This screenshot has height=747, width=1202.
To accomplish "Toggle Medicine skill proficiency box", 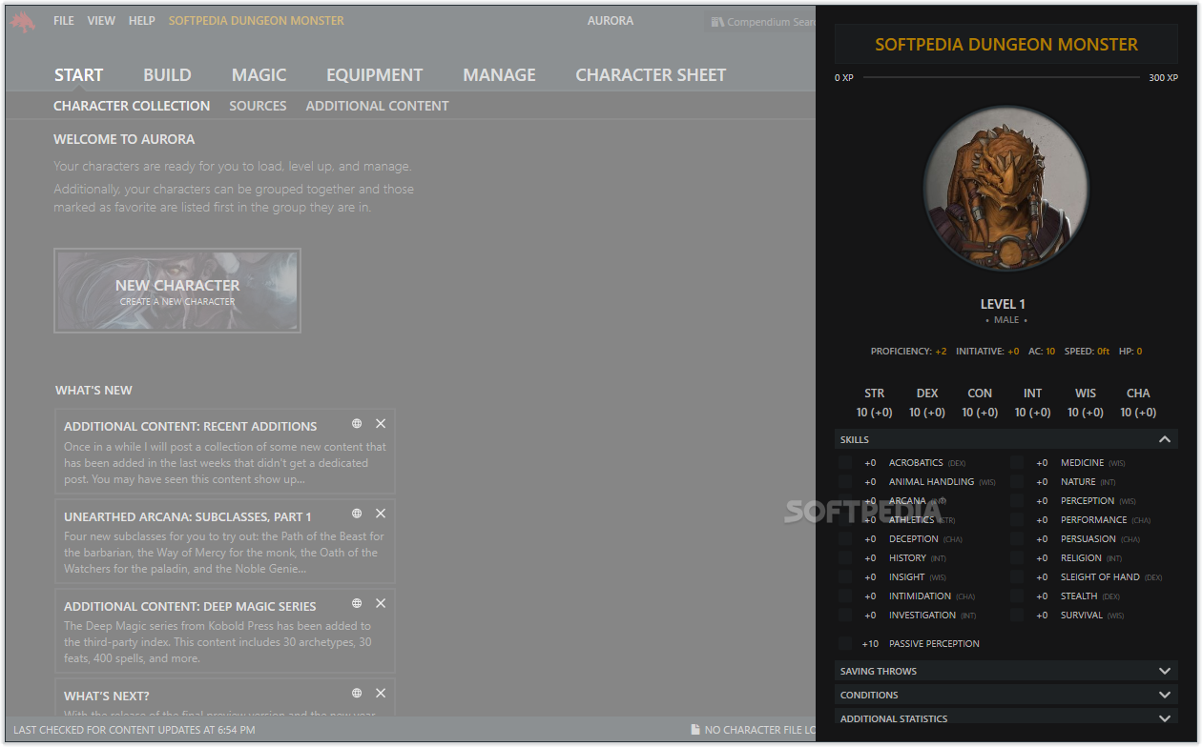I will [1017, 462].
